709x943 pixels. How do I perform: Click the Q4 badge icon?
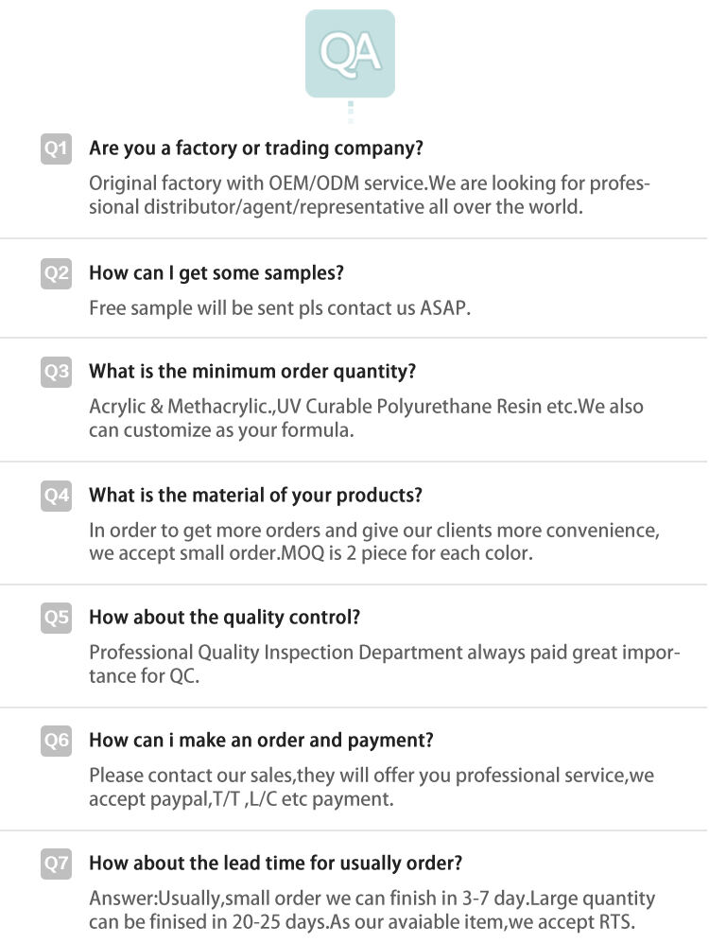click(x=56, y=496)
